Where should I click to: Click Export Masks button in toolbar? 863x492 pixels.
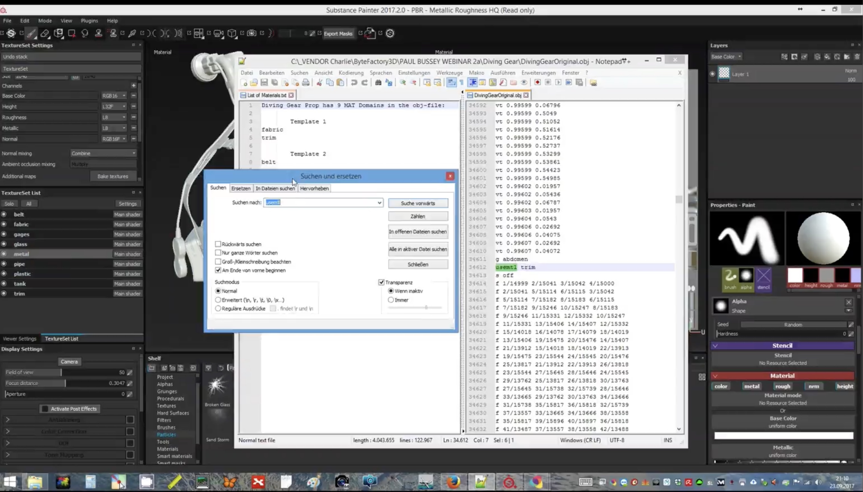tap(338, 33)
